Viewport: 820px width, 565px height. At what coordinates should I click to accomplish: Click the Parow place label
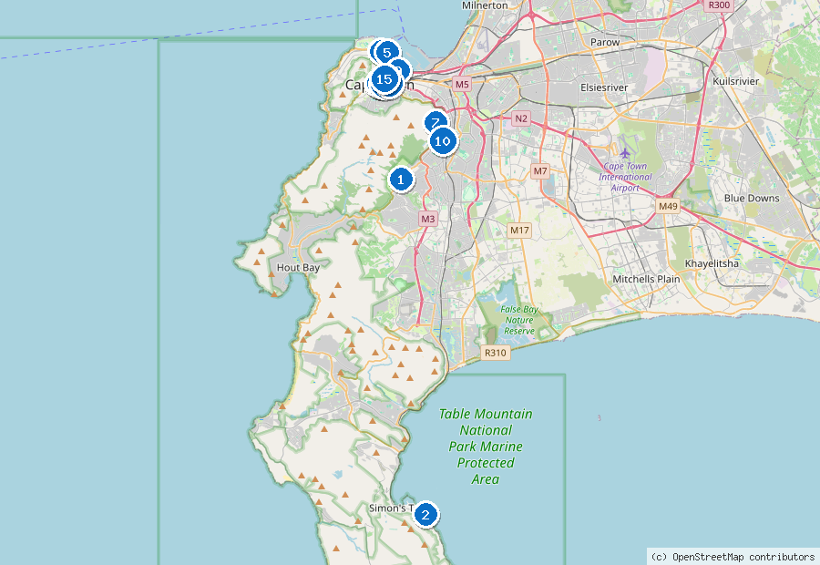(605, 42)
